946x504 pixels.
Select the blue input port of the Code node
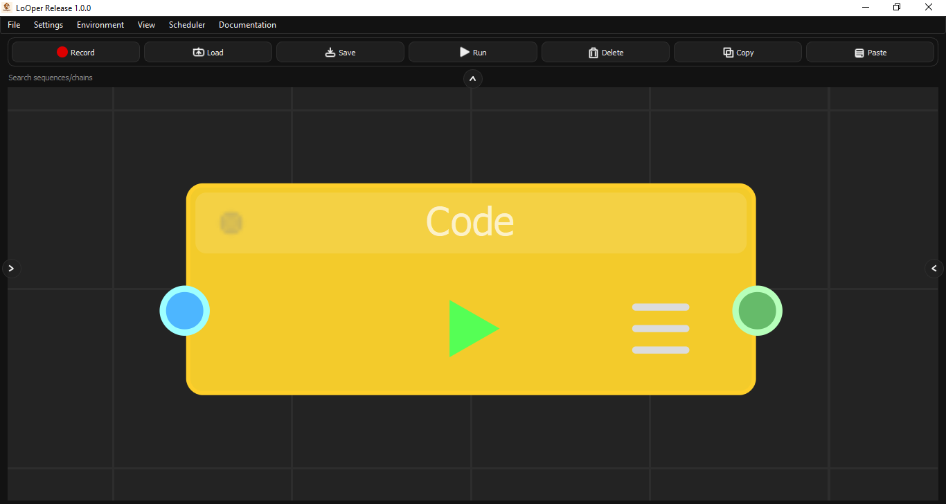pos(185,311)
